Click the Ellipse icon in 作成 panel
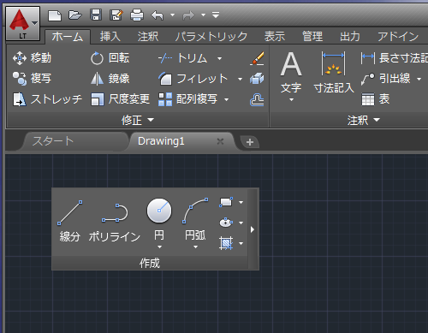The image size is (428, 333). (x=226, y=223)
